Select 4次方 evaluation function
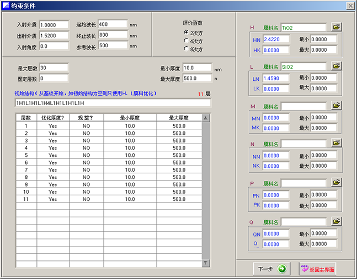Viewport: 357px width, 279px height. [193, 41]
